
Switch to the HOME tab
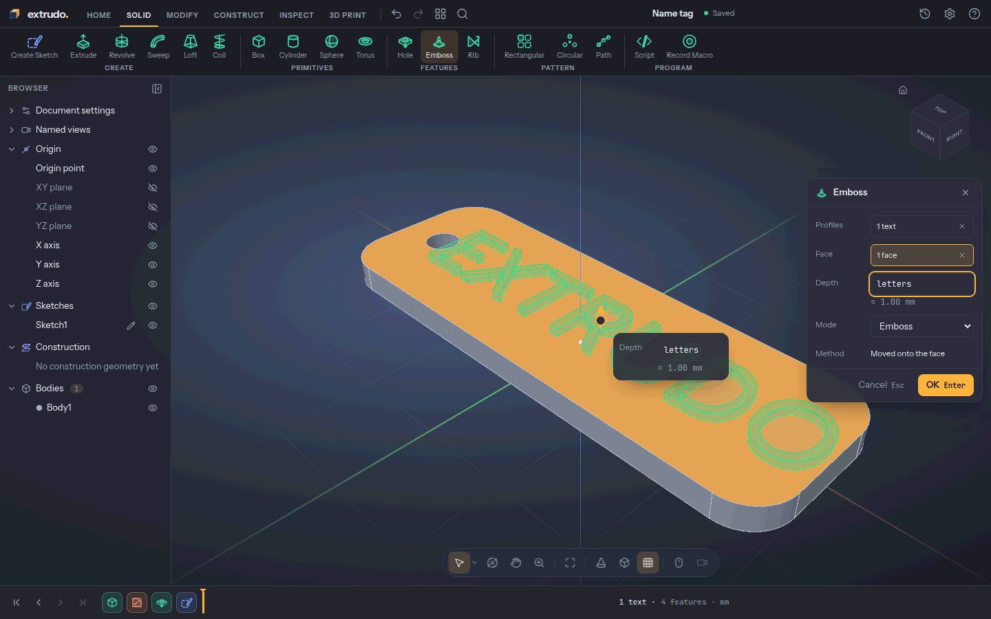(x=99, y=15)
